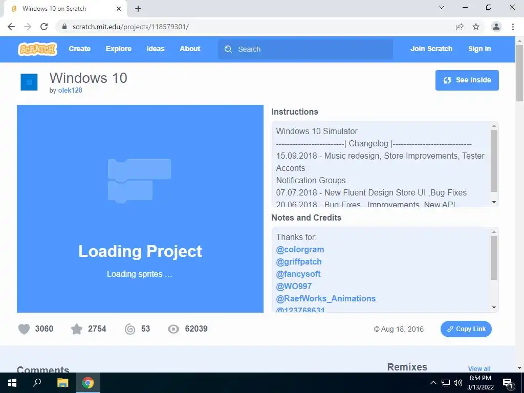This screenshot has height=393, width=524.
Task: Click the 8:54 PM clock in the taskbar
Action: pos(480,378)
